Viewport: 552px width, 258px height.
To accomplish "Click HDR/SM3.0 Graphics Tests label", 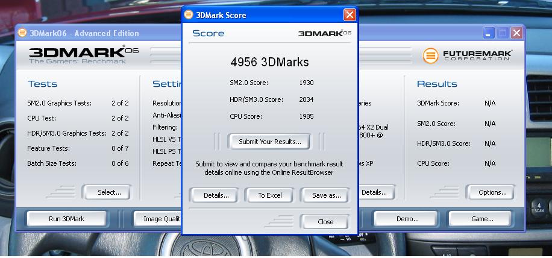I will pyautogui.click(x=66, y=133).
